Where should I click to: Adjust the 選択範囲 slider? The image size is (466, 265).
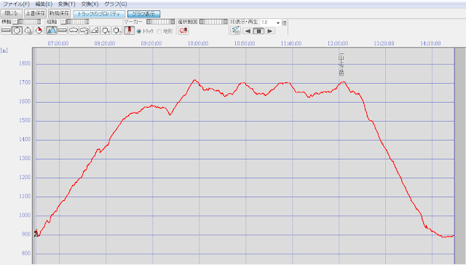click(213, 22)
